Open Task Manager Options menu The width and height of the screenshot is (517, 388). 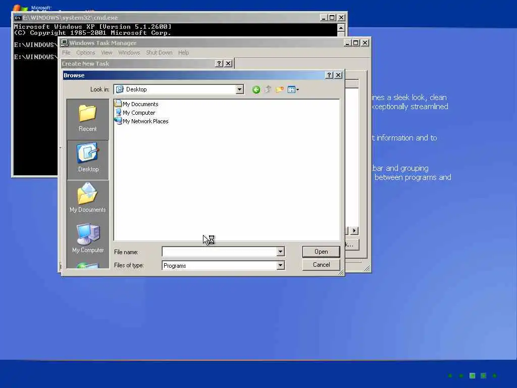click(x=85, y=53)
